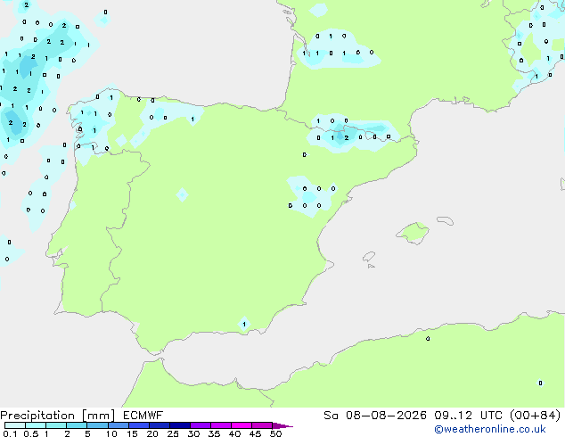Select the '0' value in southeast Algeria
Screen dimensions: 565x437
point(540,383)
